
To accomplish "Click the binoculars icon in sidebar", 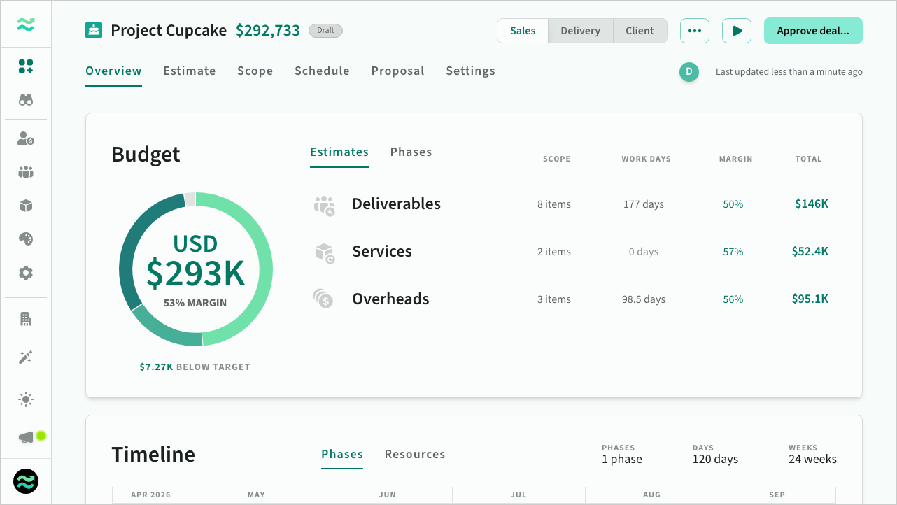I will [26, 100].
